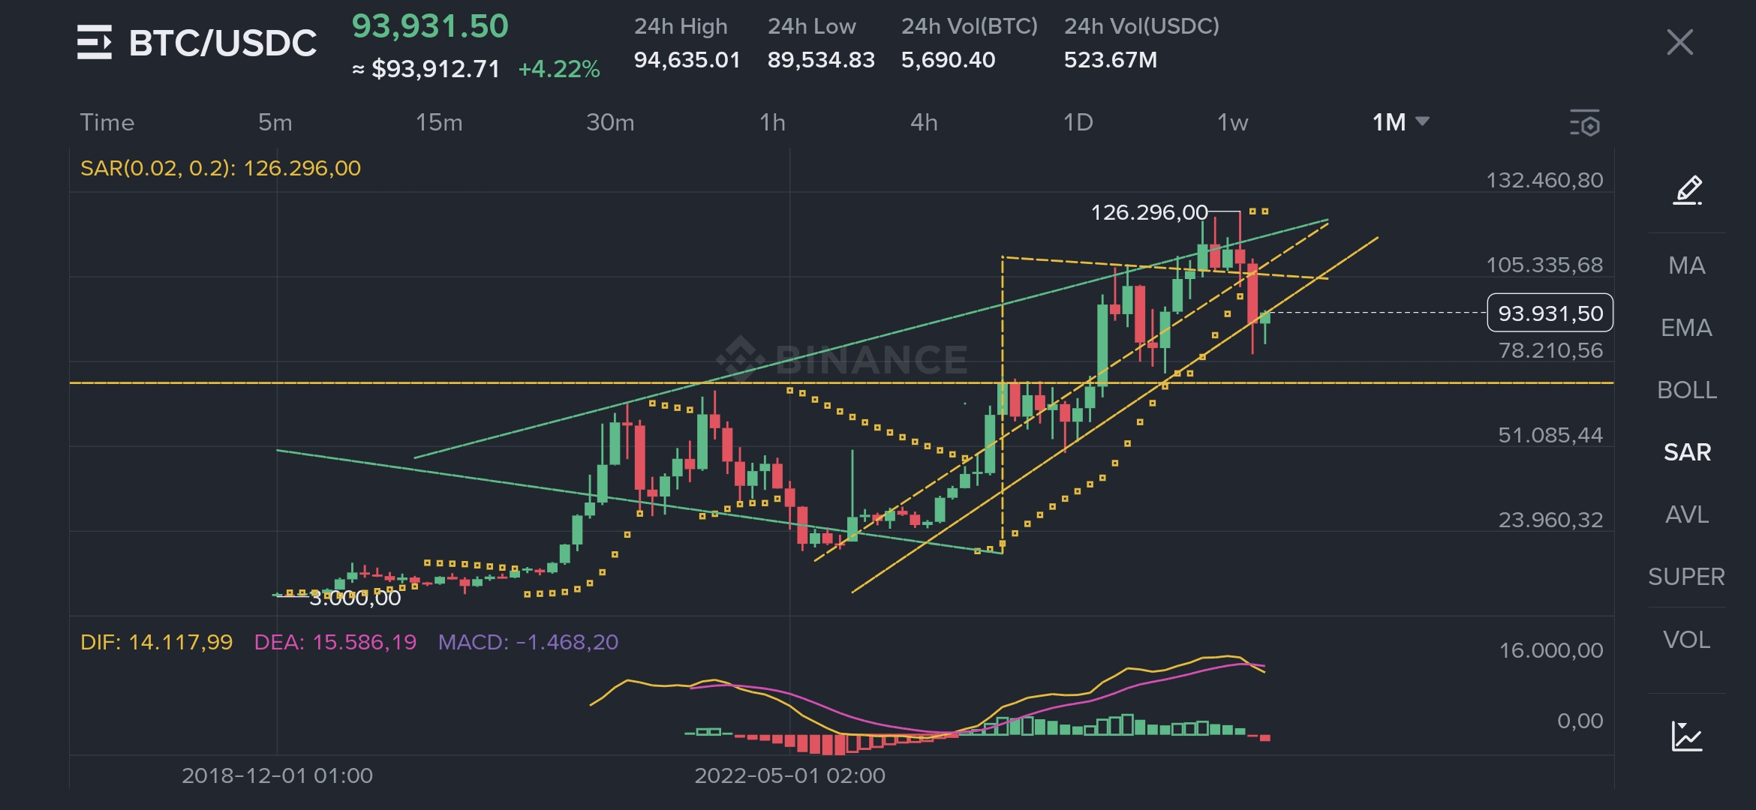Select the 1D timeframe
The height and width of the screenshot is (810, 1756).
pyautogui.click(x=1078, y=122)
